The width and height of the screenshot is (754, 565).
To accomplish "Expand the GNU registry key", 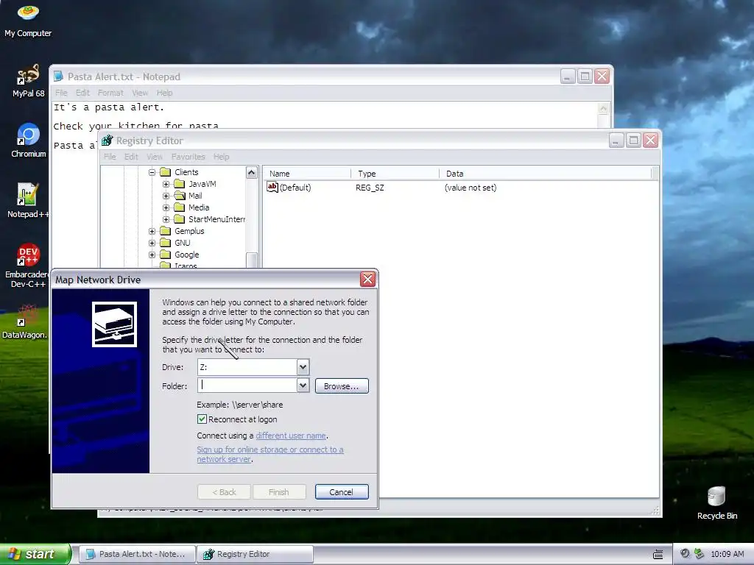I will pyautogui.click(x=152, y=243).
